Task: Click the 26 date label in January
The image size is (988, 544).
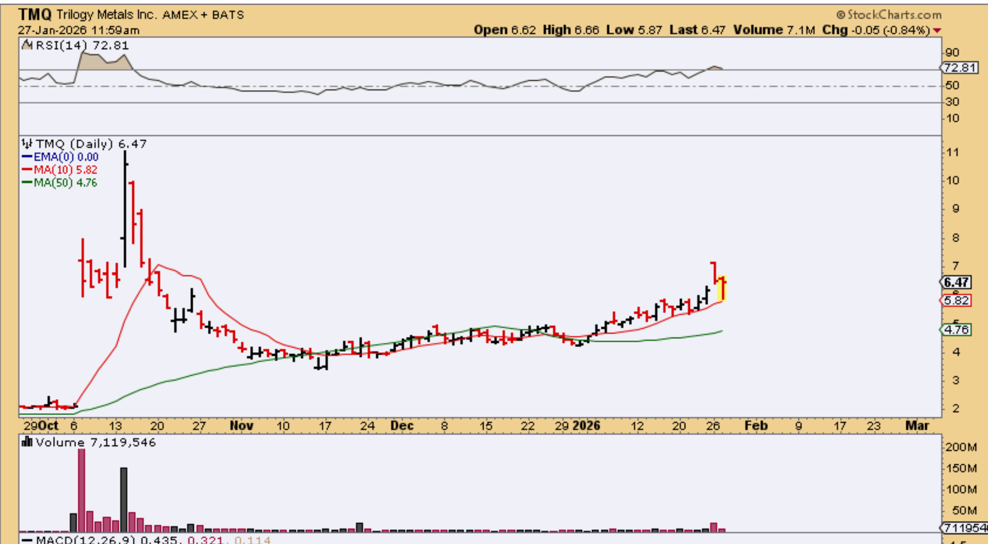Action: click(713, 426)
